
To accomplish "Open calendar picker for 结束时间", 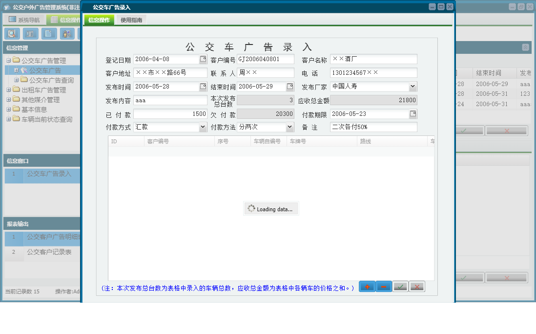I will (x=290, y=87).
